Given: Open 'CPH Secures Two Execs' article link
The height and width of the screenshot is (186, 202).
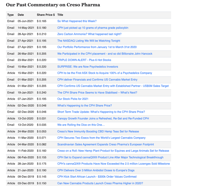Looking at the screenshot, I should (x=102, y=138).
